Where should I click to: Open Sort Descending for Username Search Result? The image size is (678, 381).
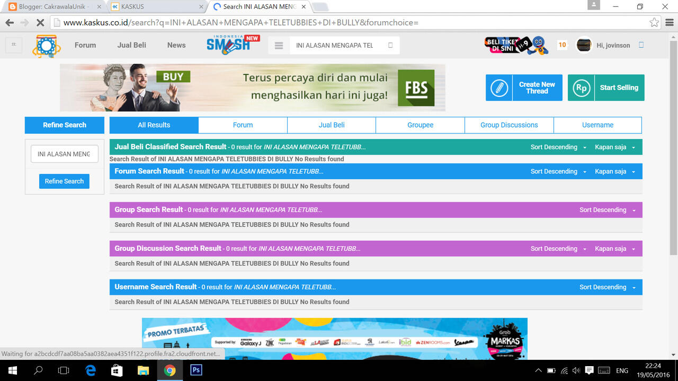coord(608,287)
